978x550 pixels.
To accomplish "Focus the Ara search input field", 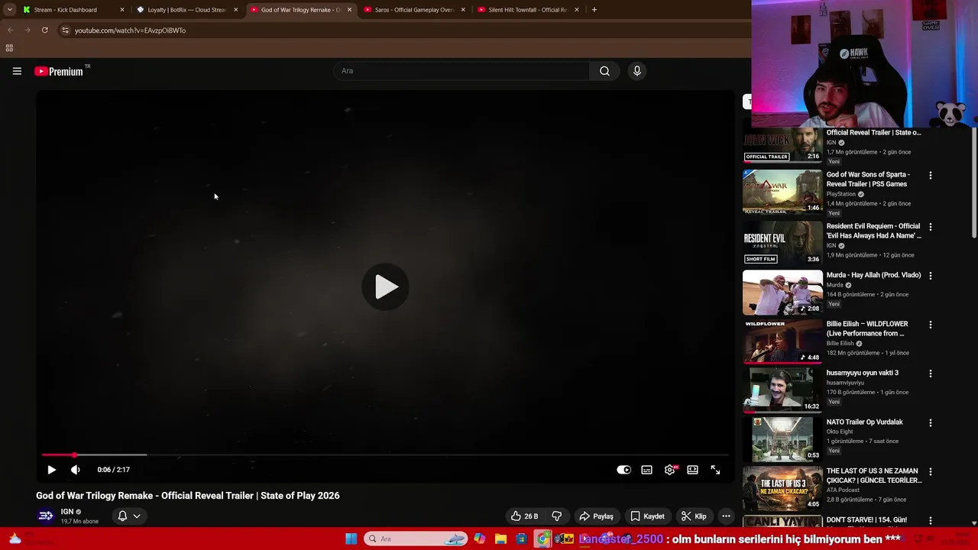I will 461,71.
